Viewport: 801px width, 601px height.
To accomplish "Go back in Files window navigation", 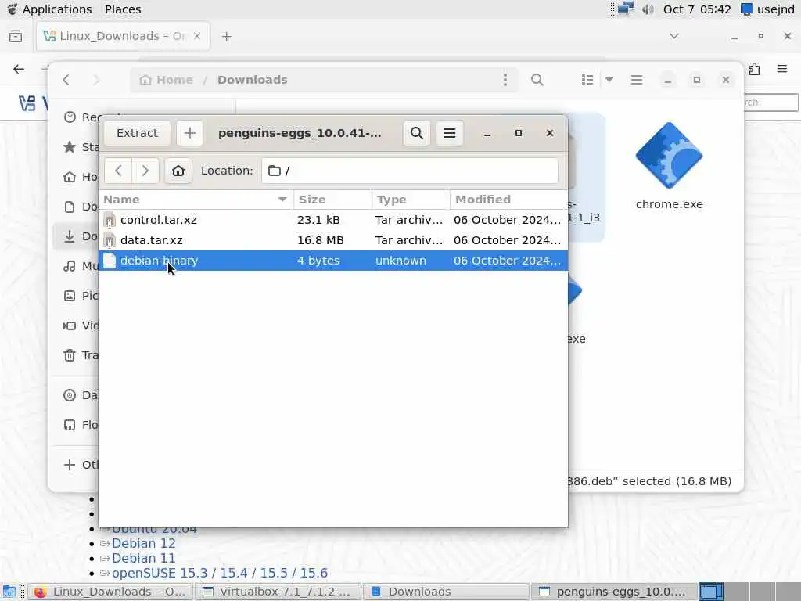I will click(66, 80).
